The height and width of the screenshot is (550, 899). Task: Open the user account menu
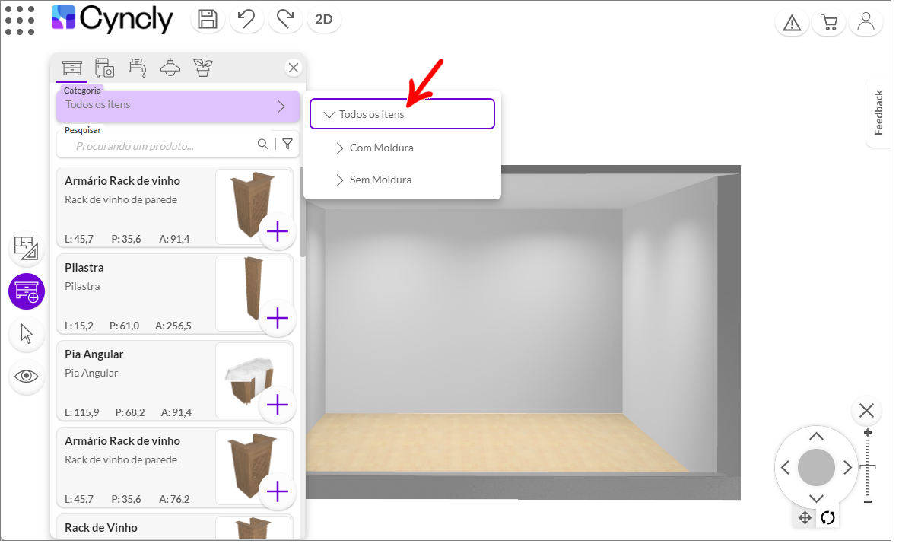click(866, 23)
